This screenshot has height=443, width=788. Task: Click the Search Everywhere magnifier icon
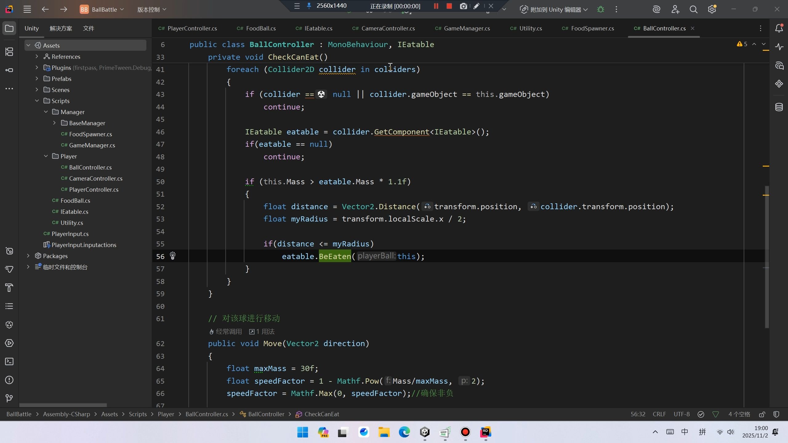tap(693, 10)
